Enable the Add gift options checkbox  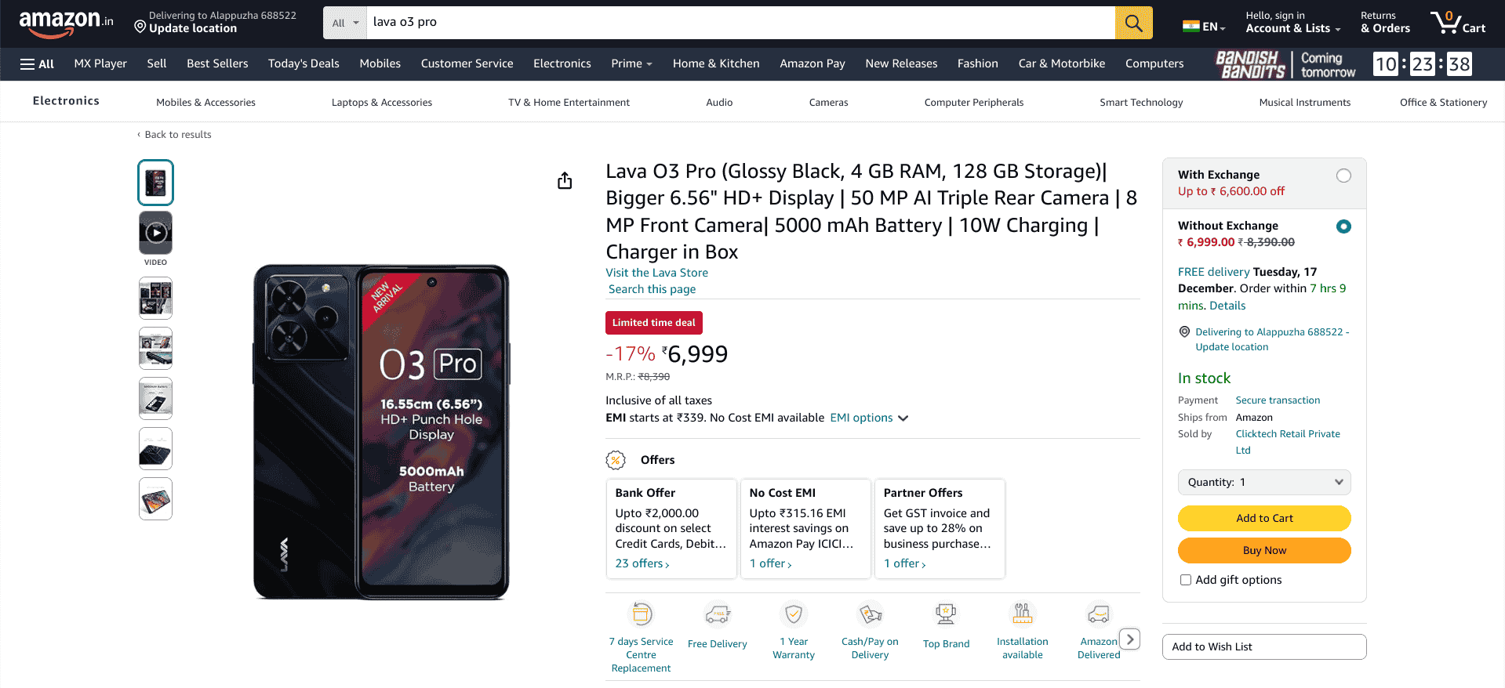[1185, 580]
